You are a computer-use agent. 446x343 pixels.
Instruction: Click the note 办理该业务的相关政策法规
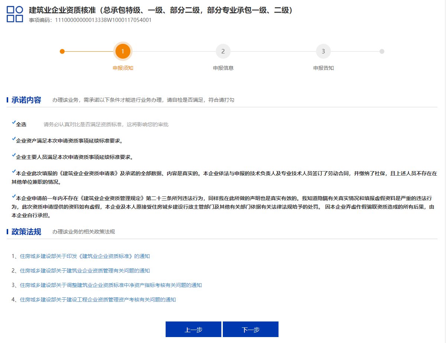(84, 232)
